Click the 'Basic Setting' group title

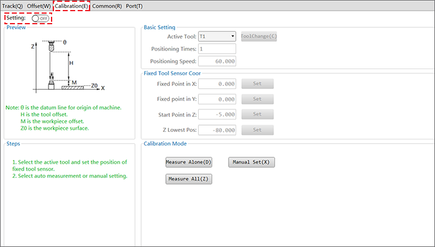[159, 27]
